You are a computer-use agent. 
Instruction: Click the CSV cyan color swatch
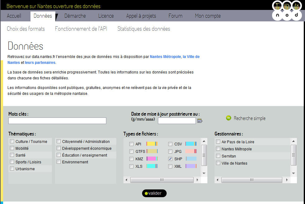coord(191,144)
